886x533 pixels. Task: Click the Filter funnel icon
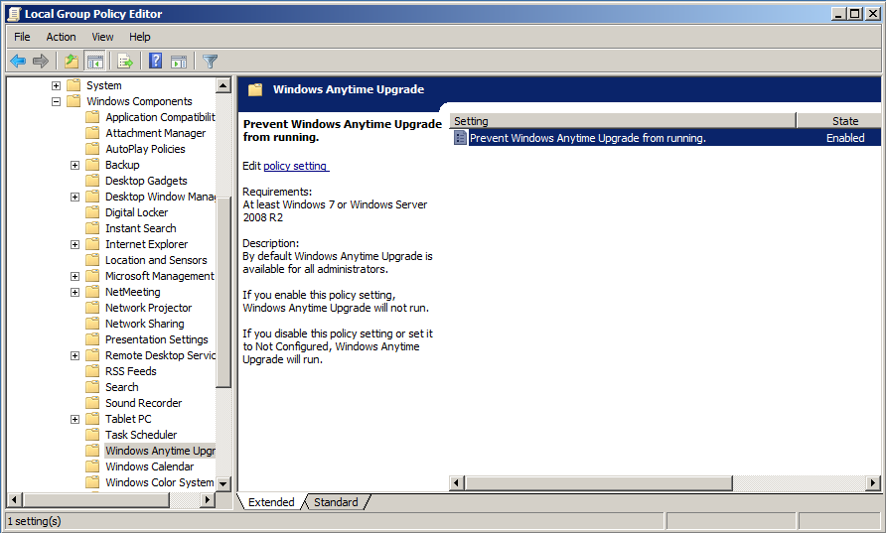coord(211,61)
